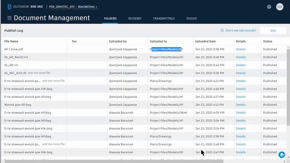This screenshot has height=163, width=290.
Task: Switch to the Reviews tab
Action: [135, 19]
